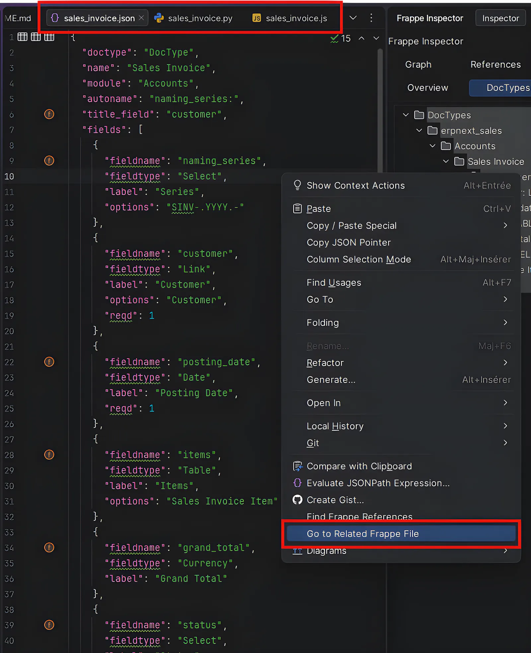Open the References tab in Frappe Inspector

point(495,64)
